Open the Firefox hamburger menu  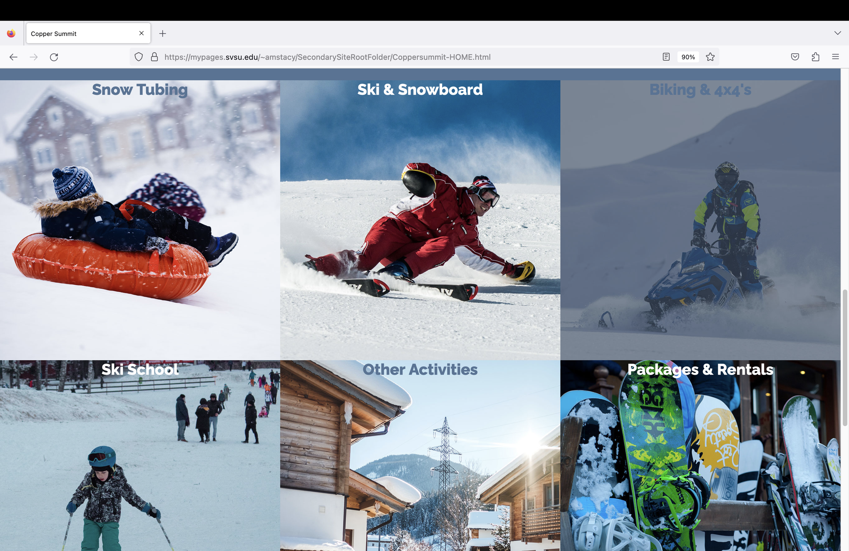point(835,57)
